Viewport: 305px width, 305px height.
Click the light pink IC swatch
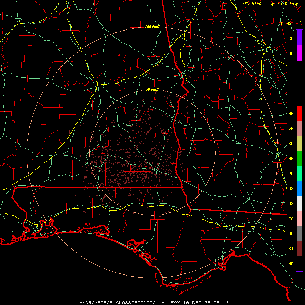tap(299, 219)
